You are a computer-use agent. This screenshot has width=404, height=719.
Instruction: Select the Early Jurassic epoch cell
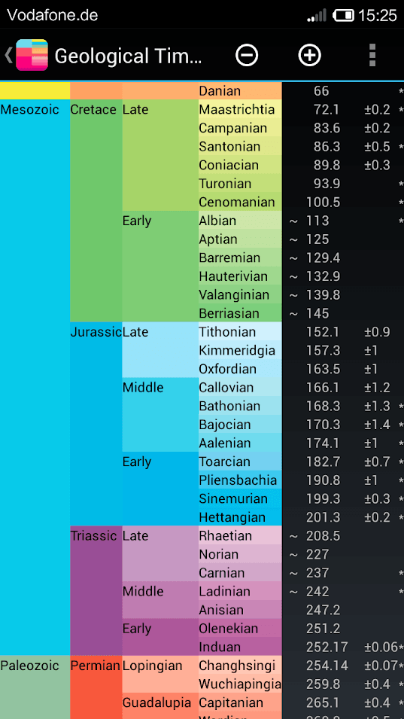click(x=160, y=489)
